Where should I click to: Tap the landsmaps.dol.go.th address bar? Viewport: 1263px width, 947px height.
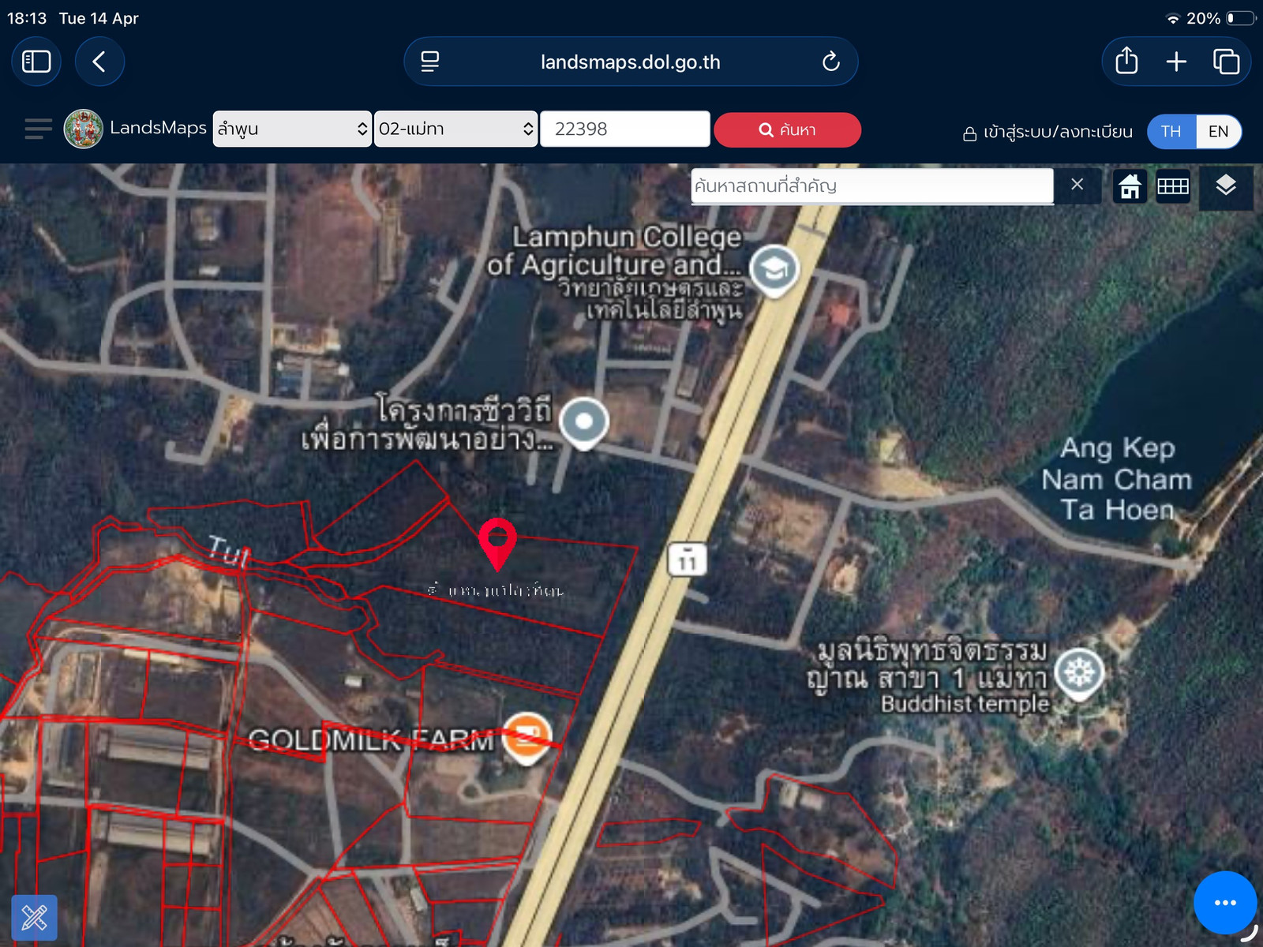pos(631,62)
